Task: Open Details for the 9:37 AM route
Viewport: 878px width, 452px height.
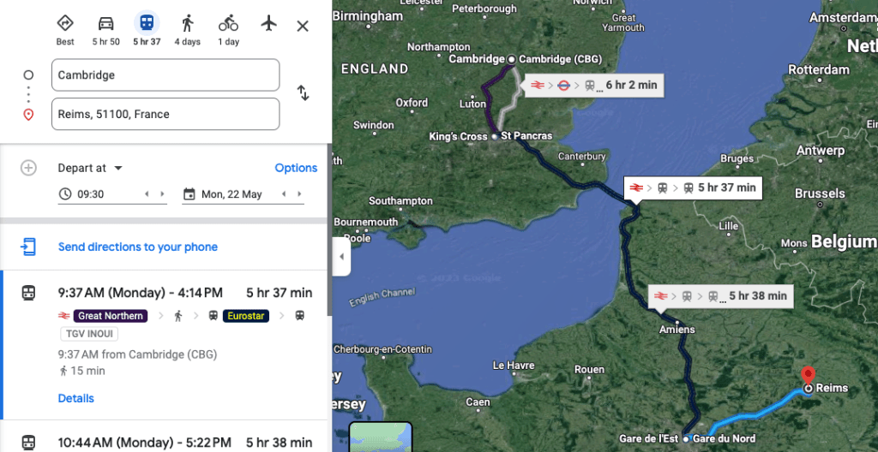Action: [75, 398]
